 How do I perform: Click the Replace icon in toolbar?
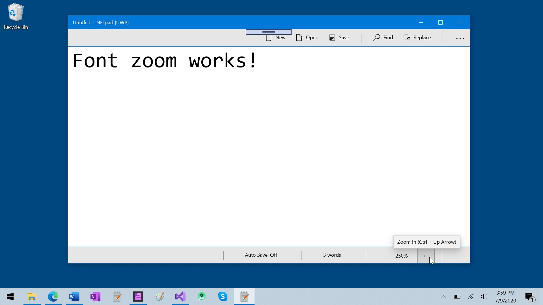pos(407,38)
